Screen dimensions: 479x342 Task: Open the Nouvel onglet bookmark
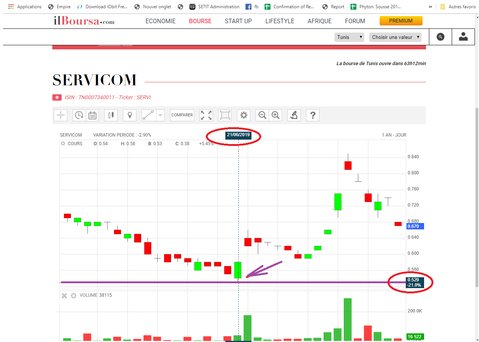tap(153, 7)
